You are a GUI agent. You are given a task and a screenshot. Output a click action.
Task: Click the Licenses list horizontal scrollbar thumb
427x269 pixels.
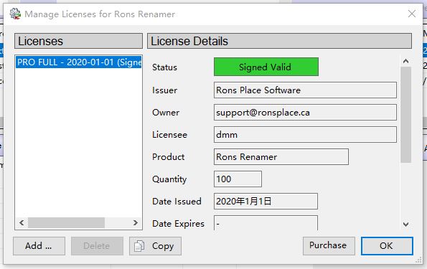pyautogui.click(x=66, y=222)
